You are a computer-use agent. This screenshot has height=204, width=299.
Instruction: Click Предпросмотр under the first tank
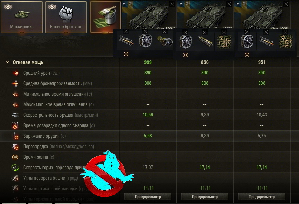point(148,197)
